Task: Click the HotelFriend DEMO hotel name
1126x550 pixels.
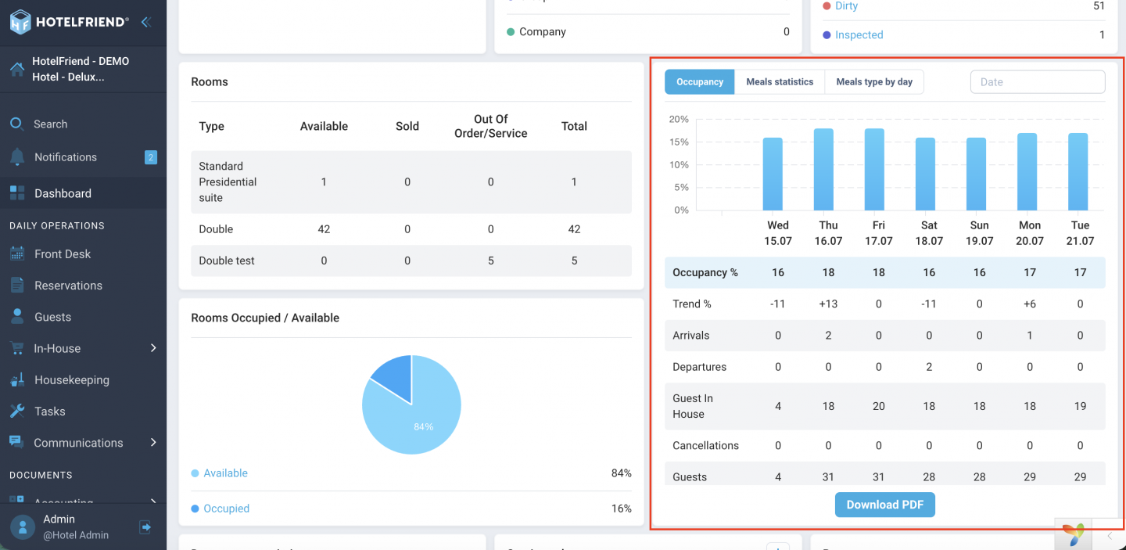Action: 81,69
